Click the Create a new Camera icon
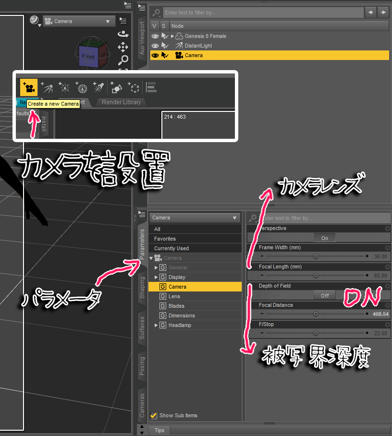This screenshot has width=392, height=436. pyautogui.click(x=29, y=87)
